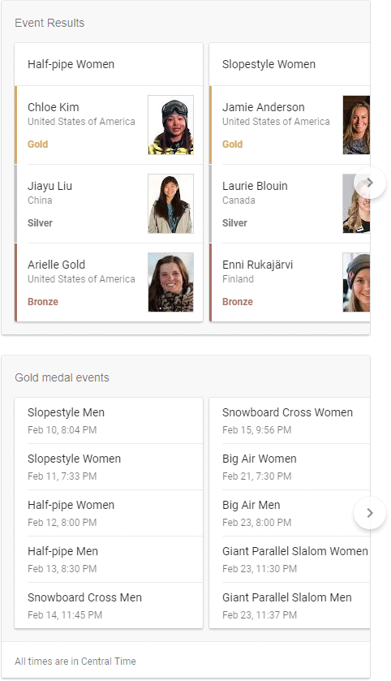Open Snowboard Cross Women event

pos(290,420)
